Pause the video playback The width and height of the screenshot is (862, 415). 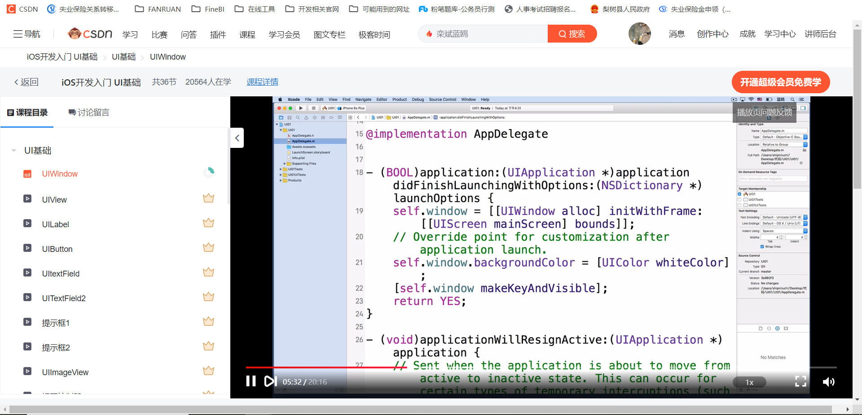pos(251,381)
